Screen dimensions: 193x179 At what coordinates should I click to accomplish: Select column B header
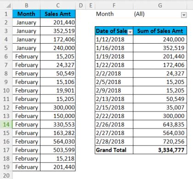tap(26, 6)
